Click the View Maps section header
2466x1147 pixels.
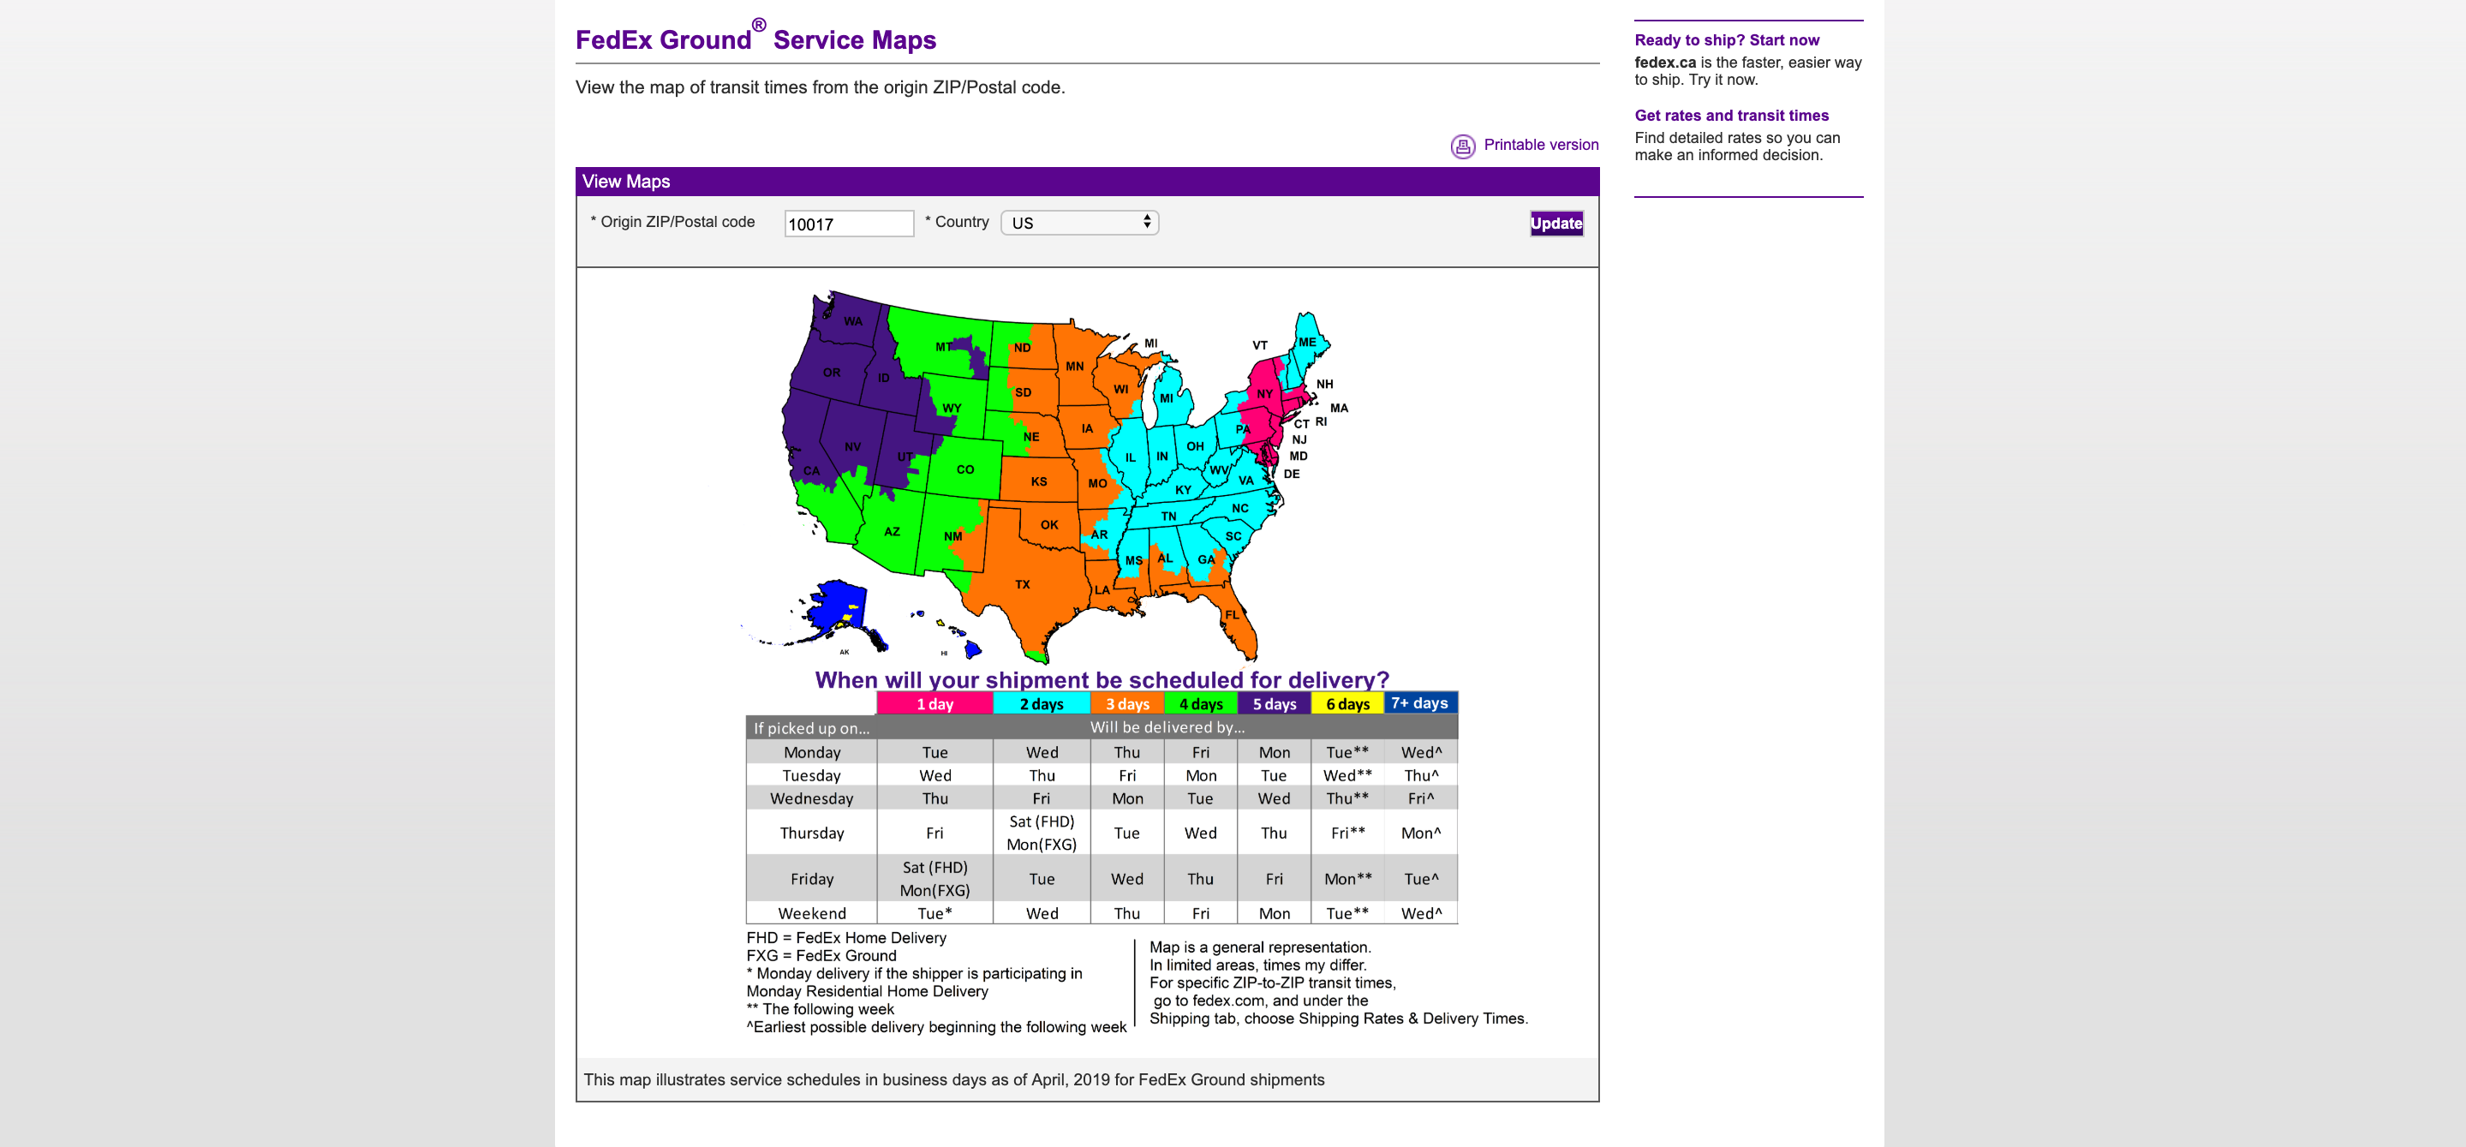(626, 181)
